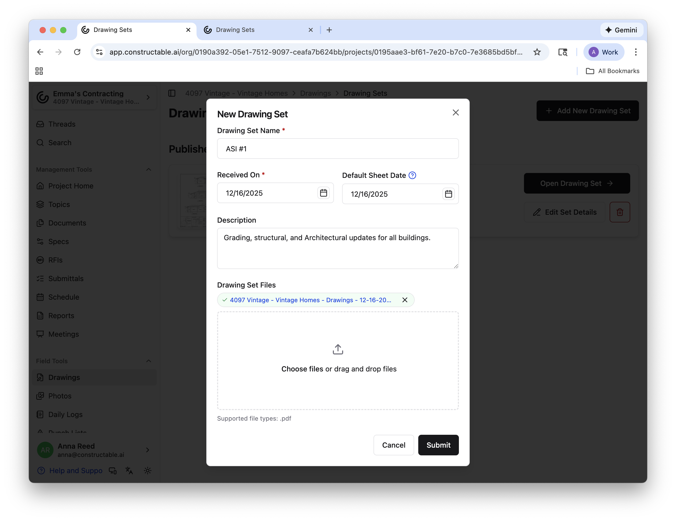Viewport: 676px width, 521px height.
Task: Open the Default Sheet Date calendar picker
Action: (x=449, y=194)
